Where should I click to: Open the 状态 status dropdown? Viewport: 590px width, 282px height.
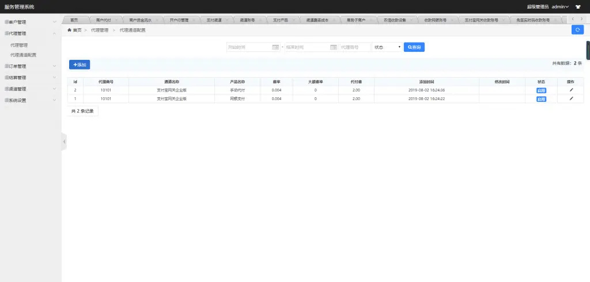click(387, 47)
